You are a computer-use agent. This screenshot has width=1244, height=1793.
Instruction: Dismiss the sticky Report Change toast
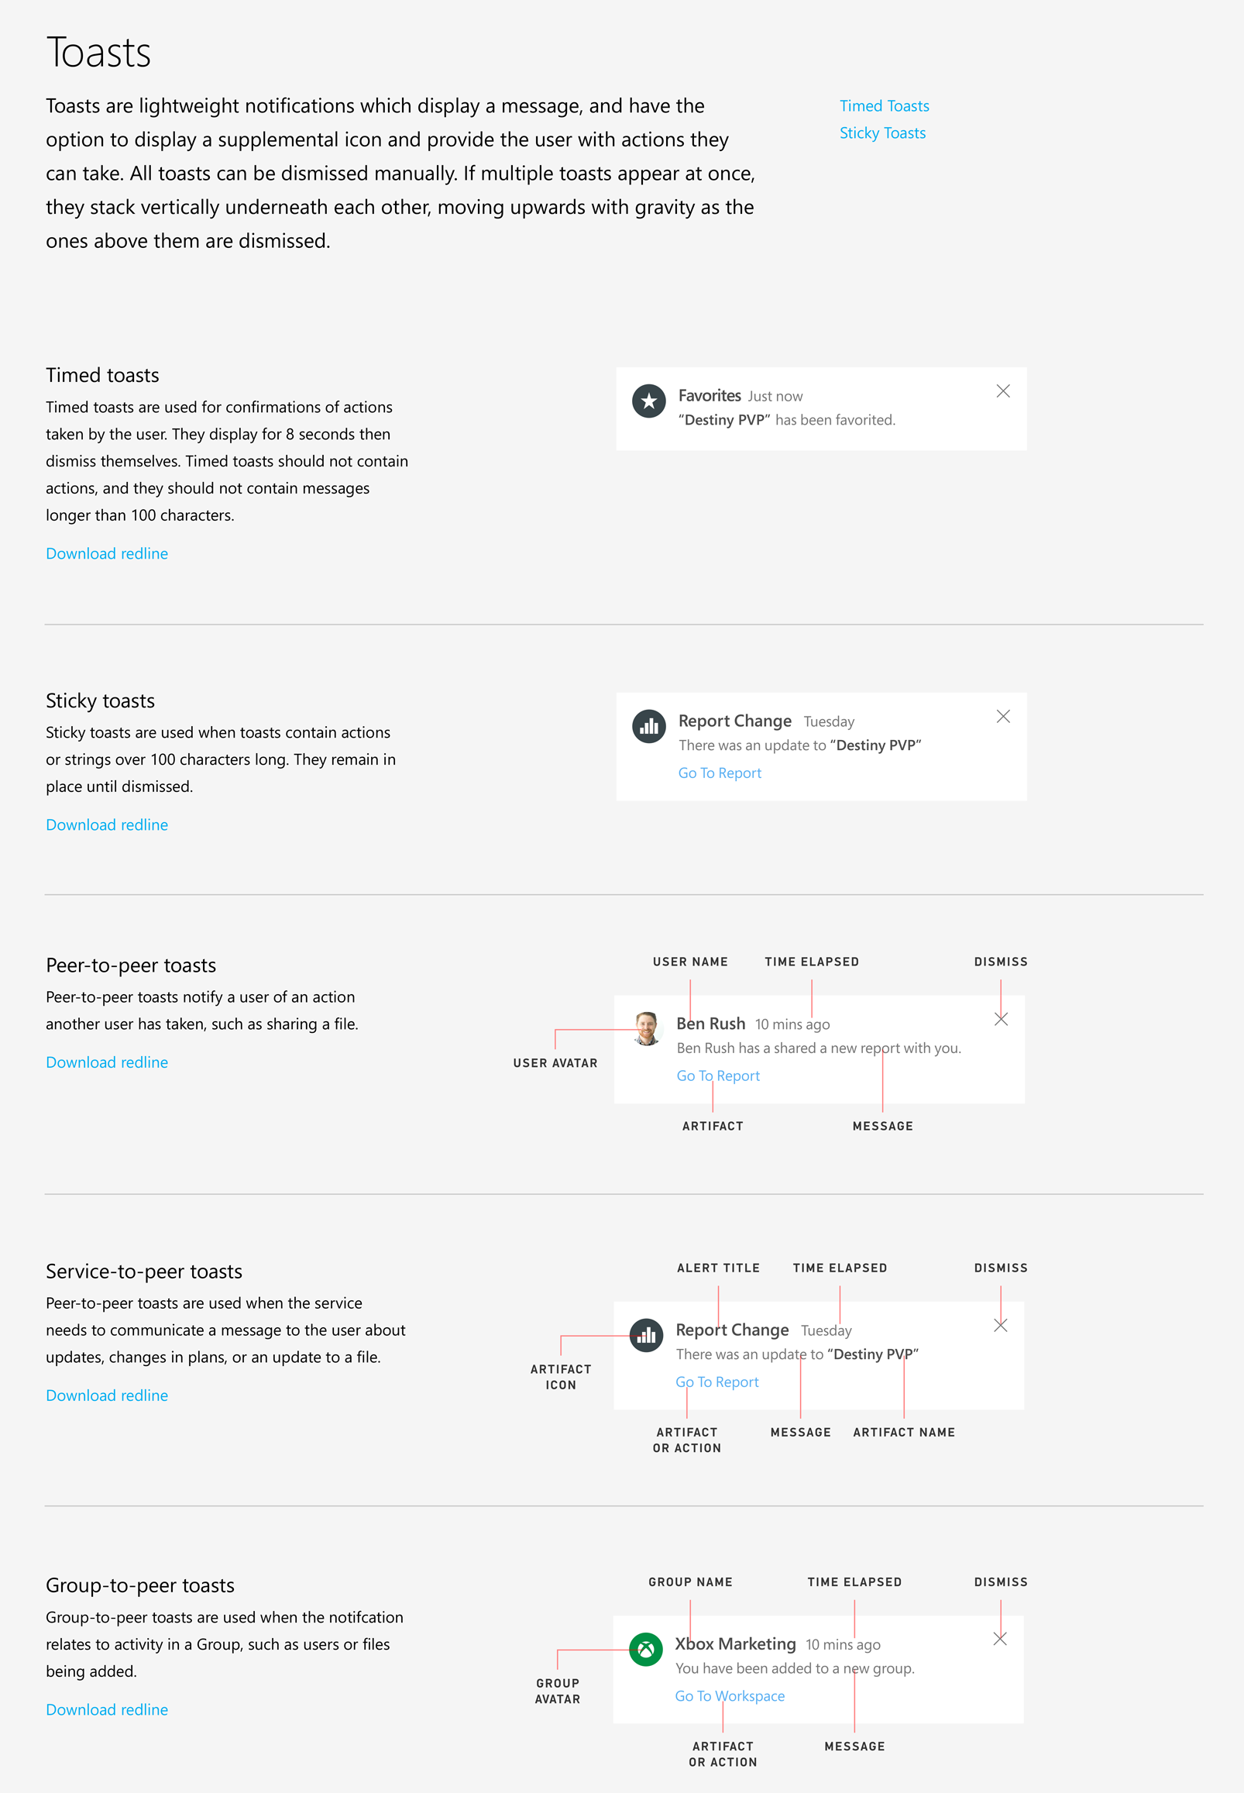pyautogui.click(x=1002, y=717)
